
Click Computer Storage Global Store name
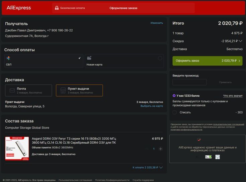[x=27, y=128]
